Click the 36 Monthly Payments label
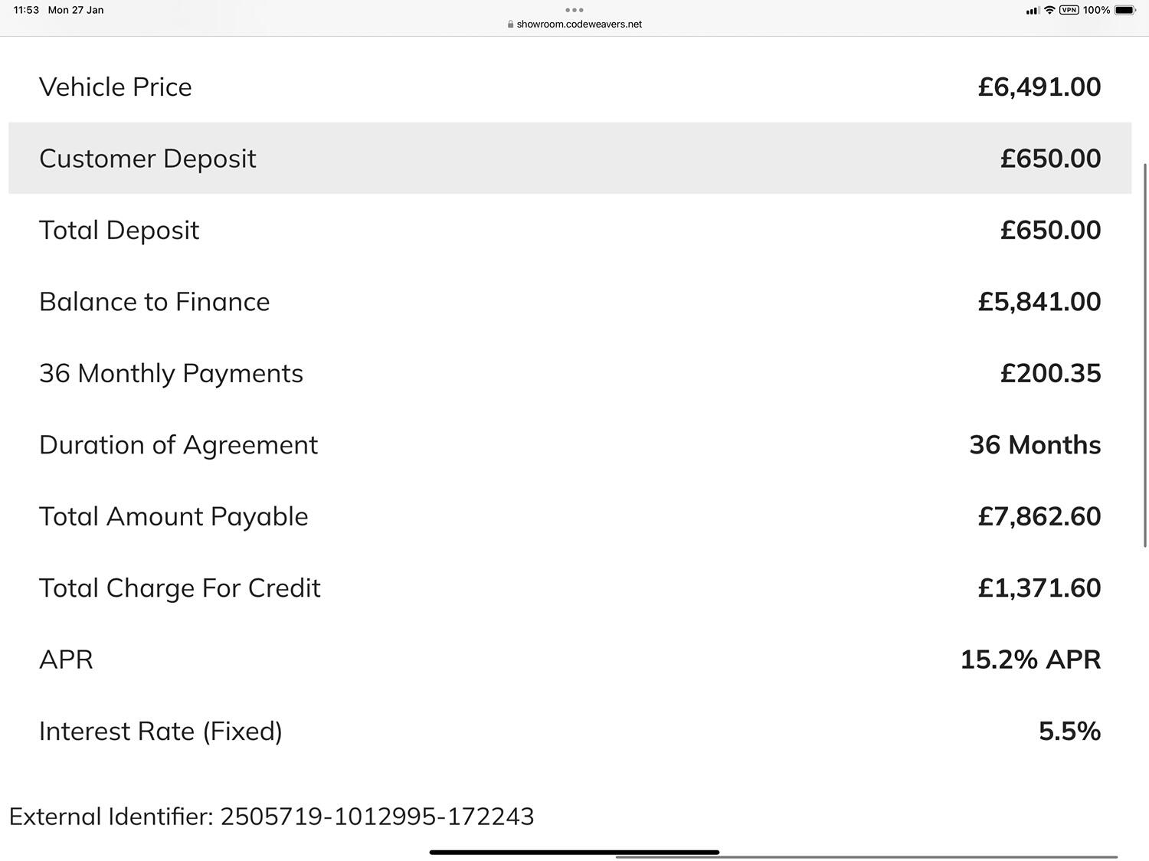This screenshot has width=1149, height=861. point(171,373)
